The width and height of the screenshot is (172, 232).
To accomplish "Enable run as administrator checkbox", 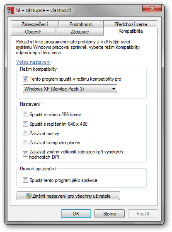I will [x=25, y=180].
